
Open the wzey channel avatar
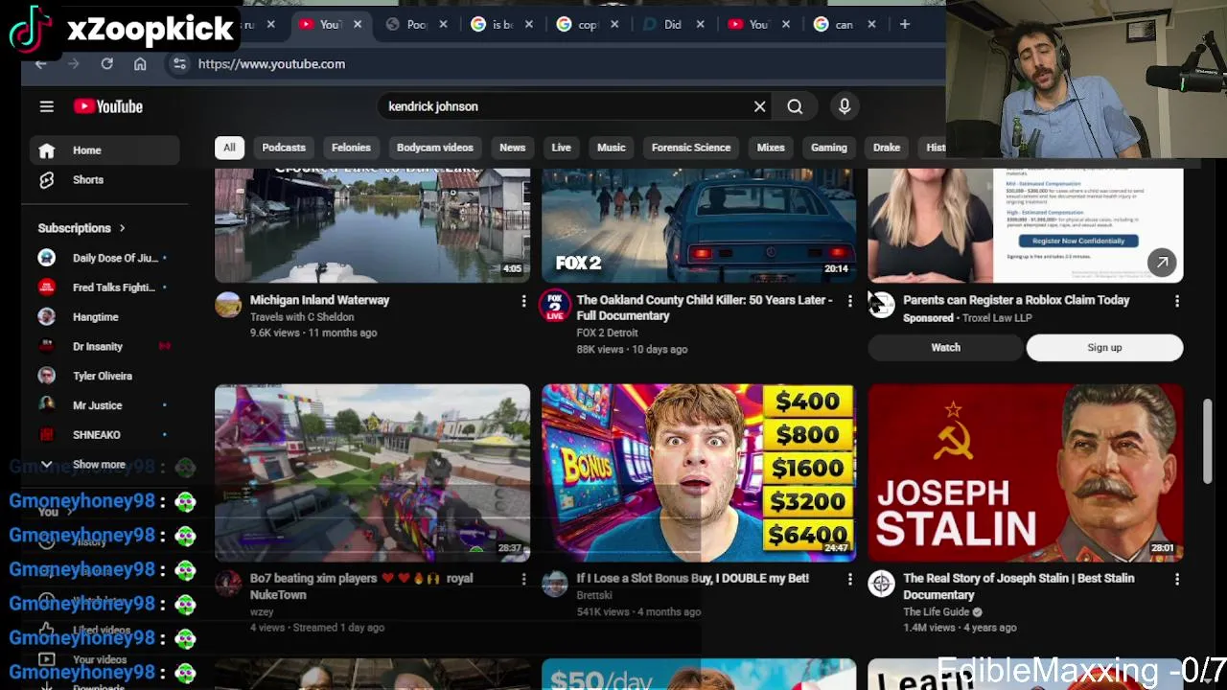[x=228, y=584]
